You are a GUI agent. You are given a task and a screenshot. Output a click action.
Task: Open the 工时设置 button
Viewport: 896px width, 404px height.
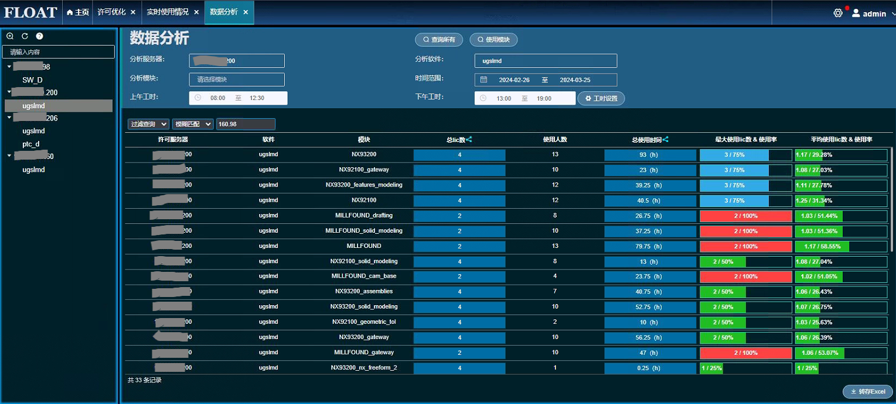pyautogui.click(x=601, y=98)
